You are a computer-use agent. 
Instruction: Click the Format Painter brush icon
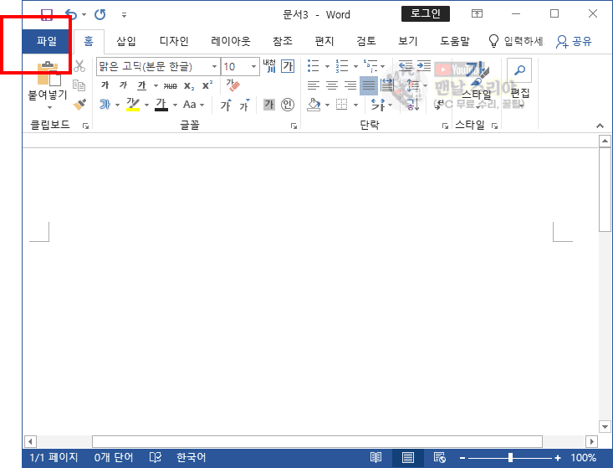tap(80, 105)
